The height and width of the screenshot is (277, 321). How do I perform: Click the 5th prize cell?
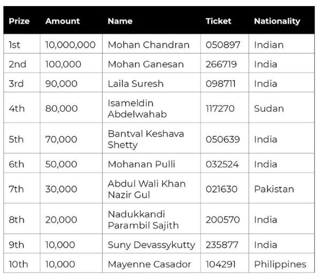tap(16, 140)
